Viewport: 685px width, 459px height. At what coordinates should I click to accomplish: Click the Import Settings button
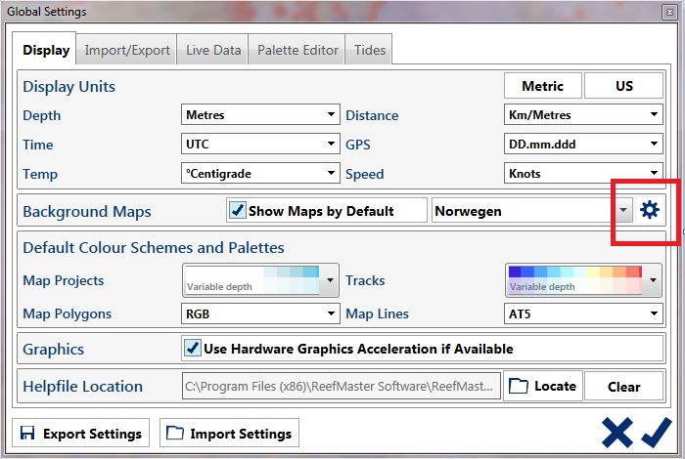click(x=230, y=433)
